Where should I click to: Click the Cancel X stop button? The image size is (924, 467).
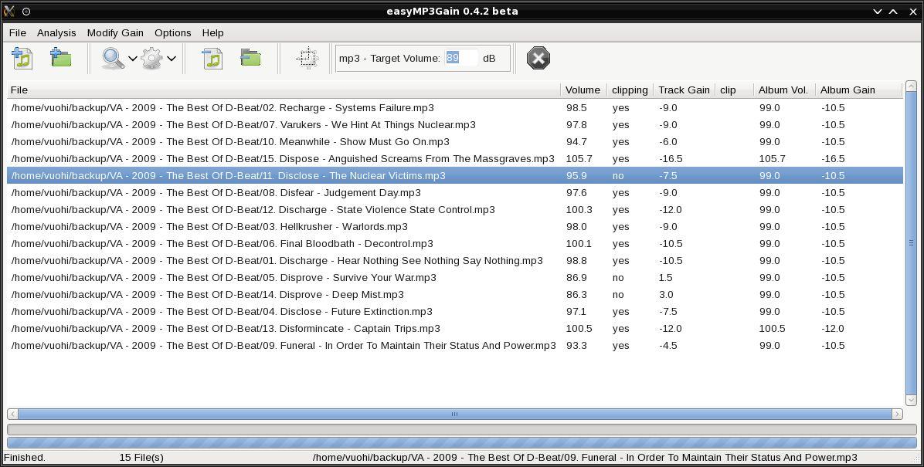[538, 59]
